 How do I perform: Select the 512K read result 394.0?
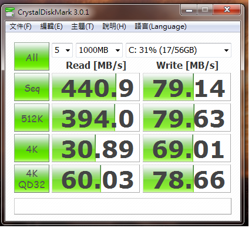96,118
